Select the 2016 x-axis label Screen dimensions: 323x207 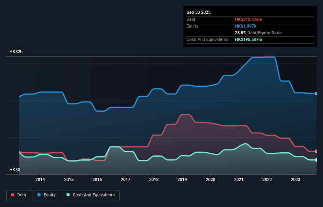(x=97, y=179)
